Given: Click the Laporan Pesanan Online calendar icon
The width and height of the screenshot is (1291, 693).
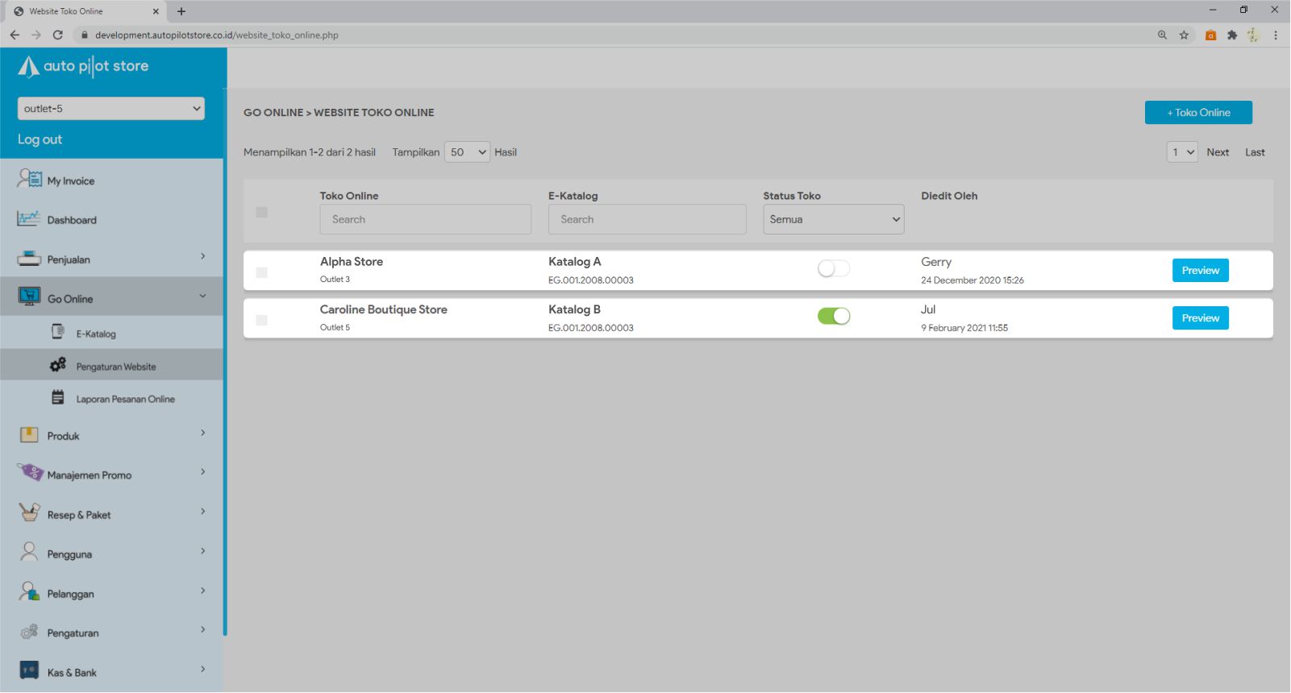Looking at the screenshot, I should coord(58,397).
